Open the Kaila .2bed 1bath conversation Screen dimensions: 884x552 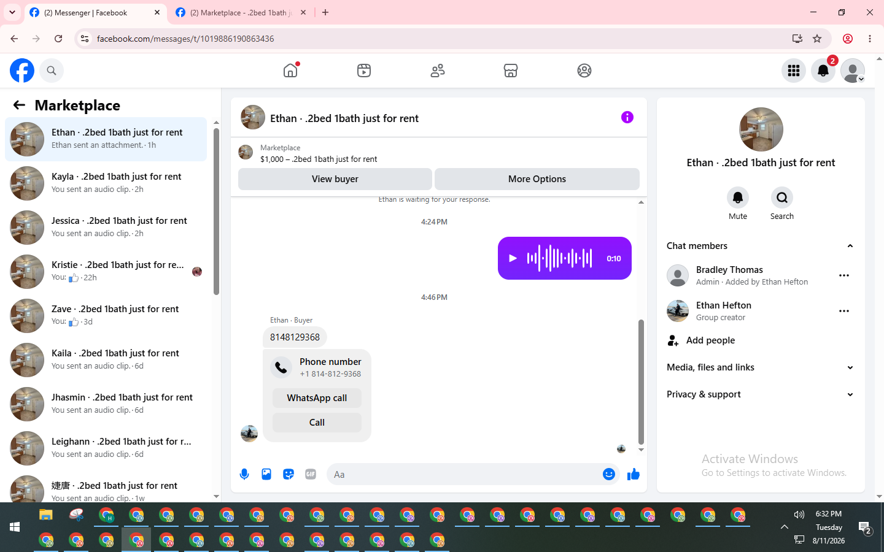point(106,360)
